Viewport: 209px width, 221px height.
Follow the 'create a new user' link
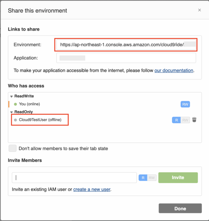click(x=92, y=190)
